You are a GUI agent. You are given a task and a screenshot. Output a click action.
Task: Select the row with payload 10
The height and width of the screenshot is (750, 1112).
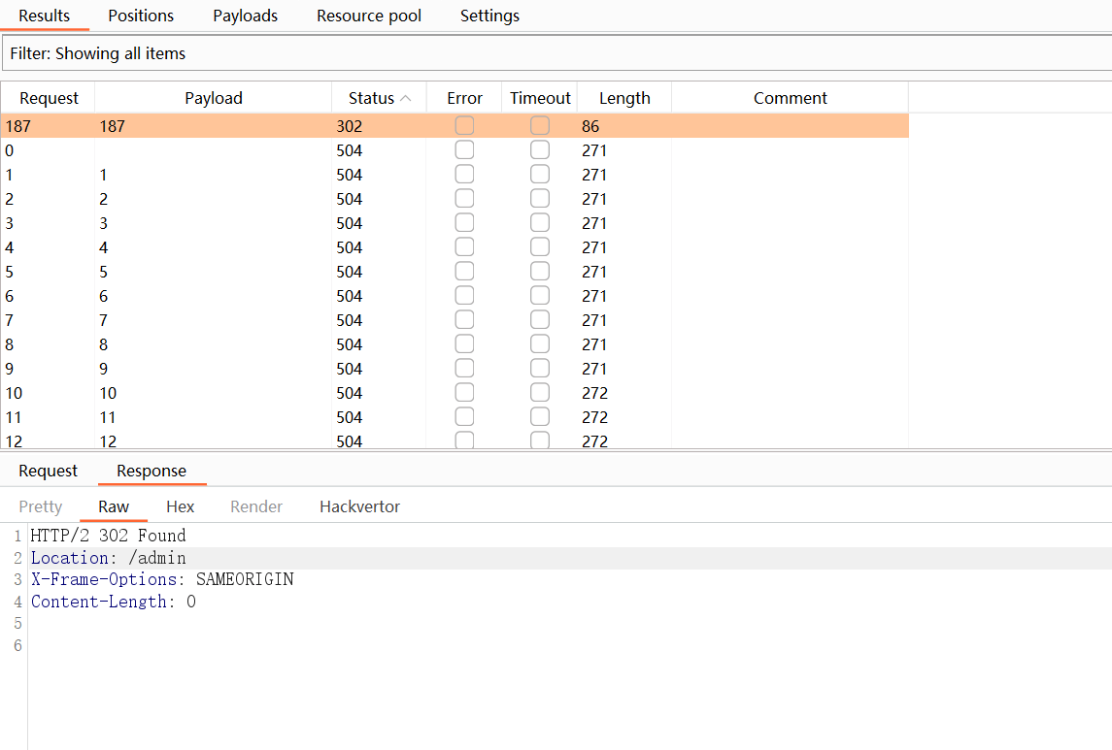tap(455, 392)
